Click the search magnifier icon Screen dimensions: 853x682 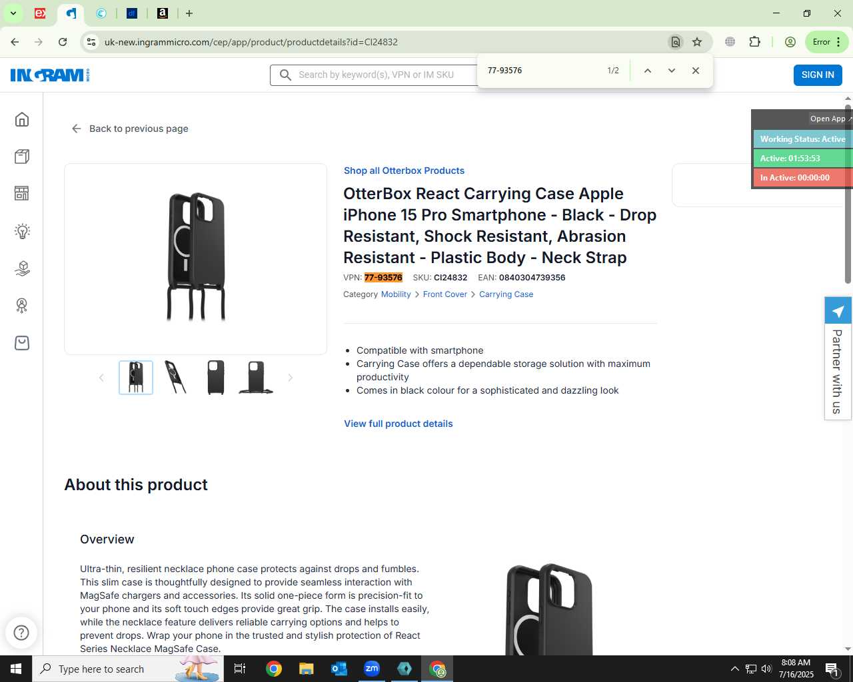[x=285, y=75]
